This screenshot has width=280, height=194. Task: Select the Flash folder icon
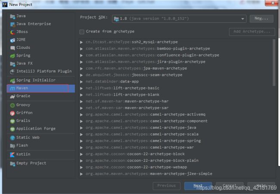[x=12, y=146]
